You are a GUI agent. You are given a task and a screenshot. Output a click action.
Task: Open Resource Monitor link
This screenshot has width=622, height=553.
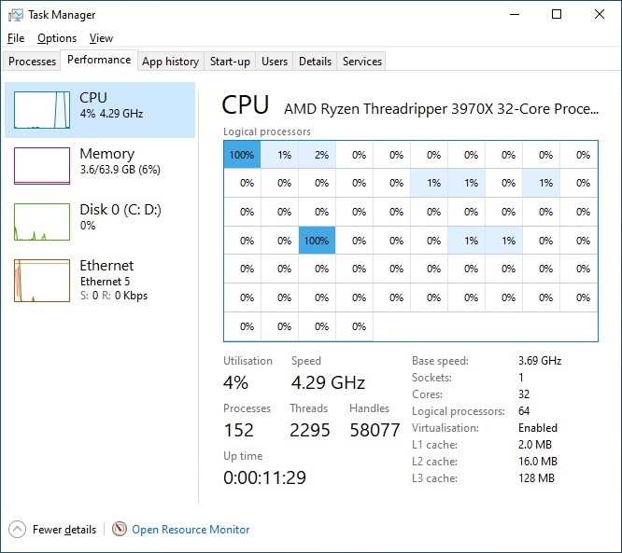191,530
